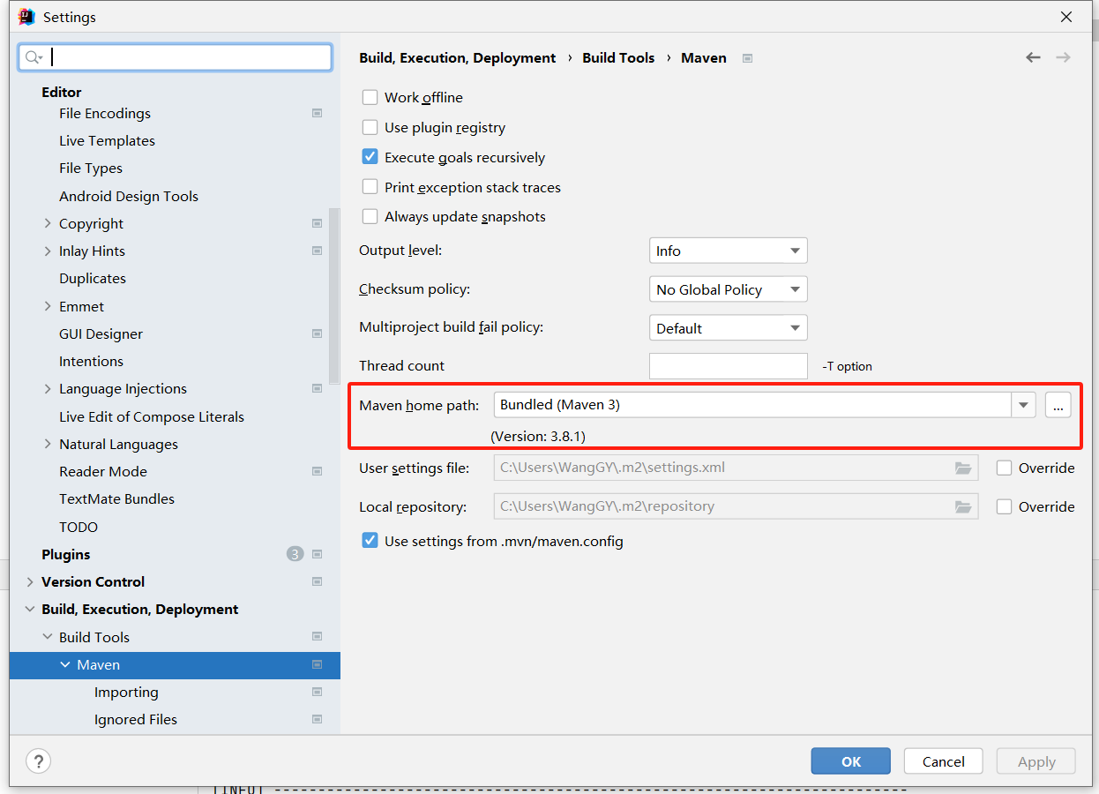The width and height of the screenshot is (1099, 794).
Task: Check Override for Local repository
Action: [1004, 506]
